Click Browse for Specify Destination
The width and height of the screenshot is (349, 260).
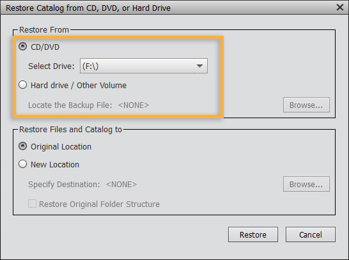tap(306, 184)
